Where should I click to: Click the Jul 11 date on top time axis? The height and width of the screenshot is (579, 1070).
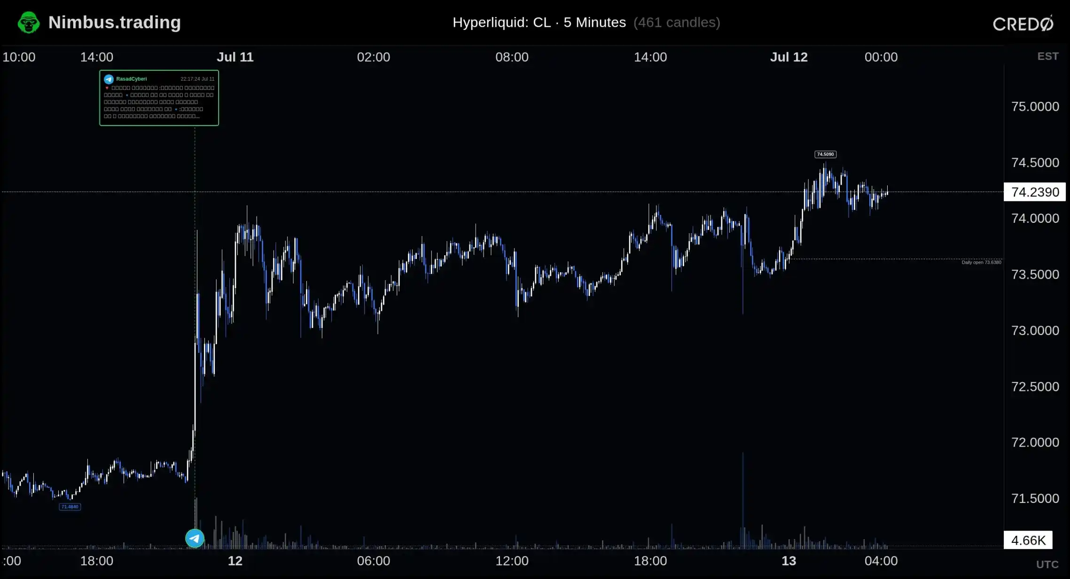click(x=235, y=57)
